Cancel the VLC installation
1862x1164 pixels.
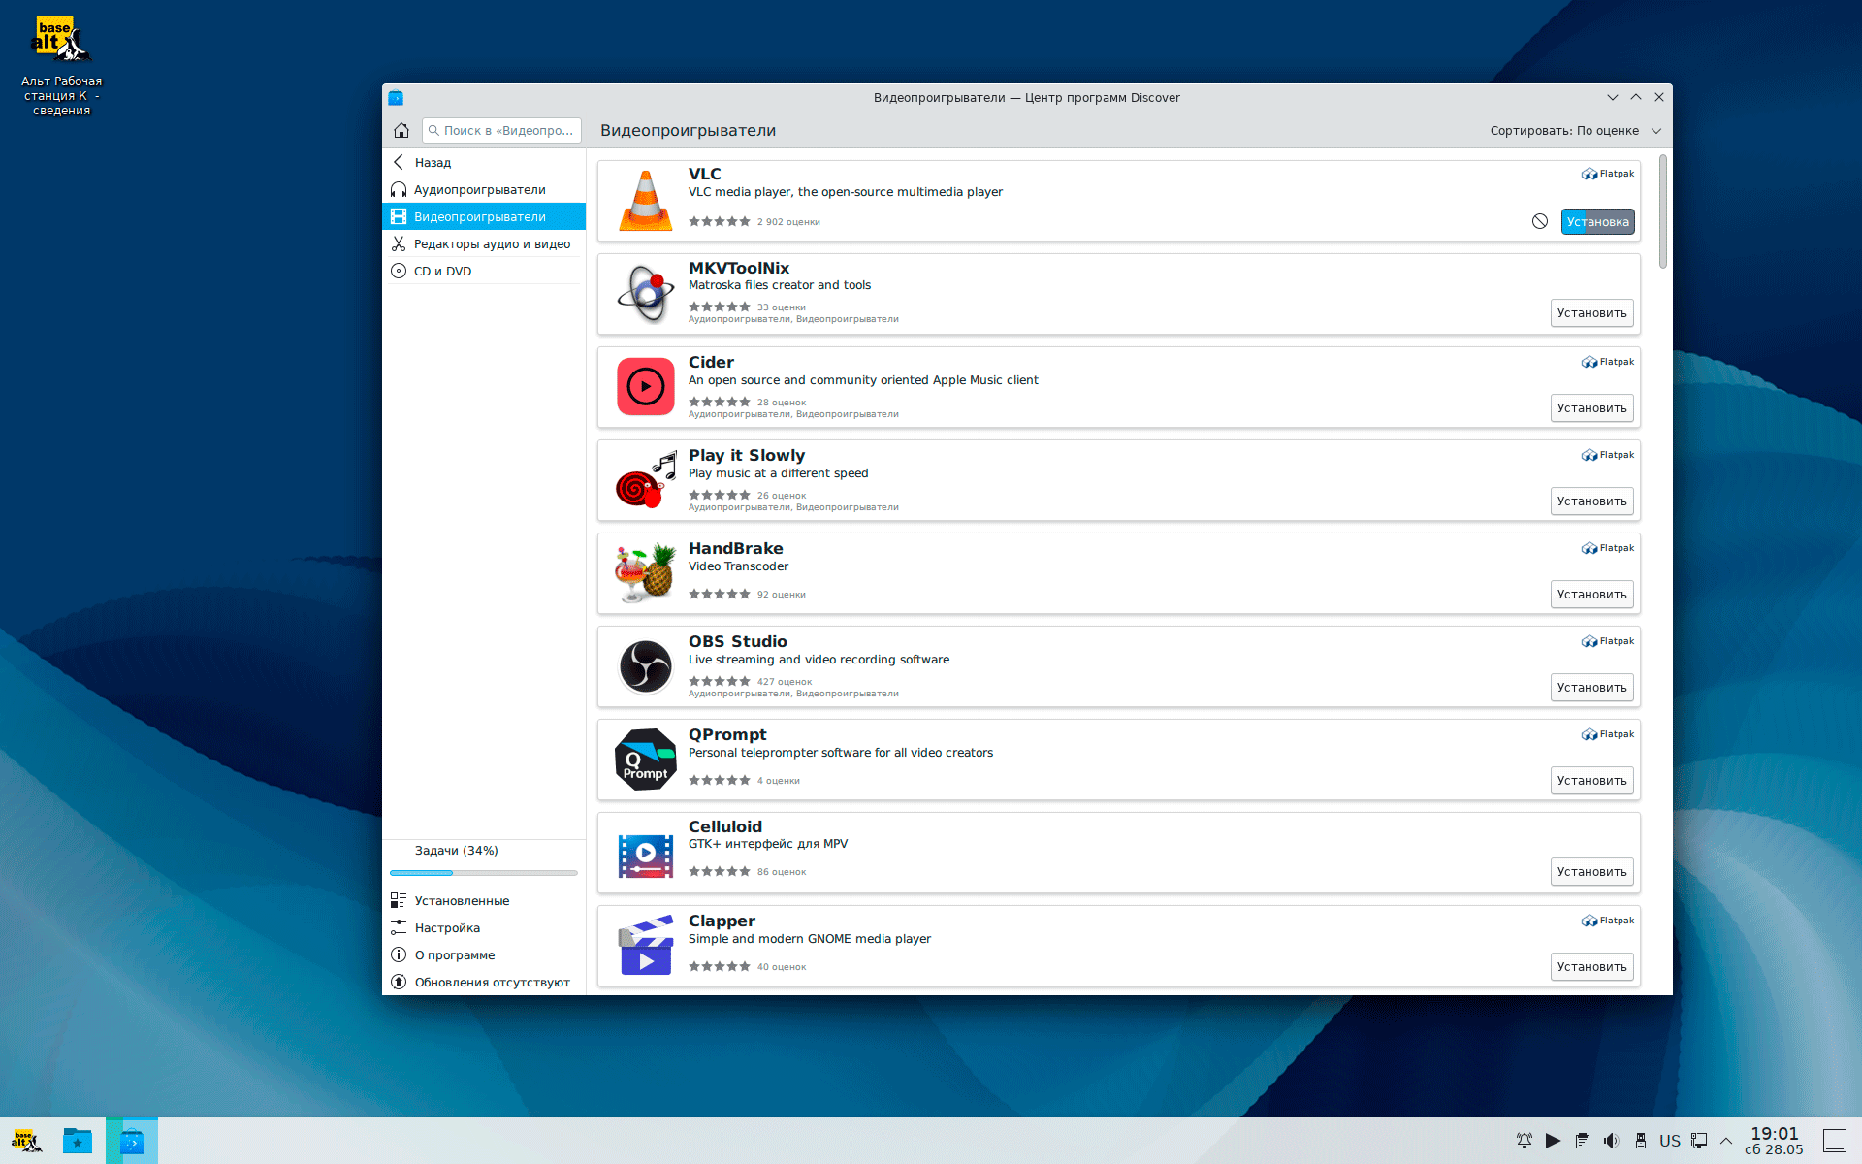tap(1539, 221)
